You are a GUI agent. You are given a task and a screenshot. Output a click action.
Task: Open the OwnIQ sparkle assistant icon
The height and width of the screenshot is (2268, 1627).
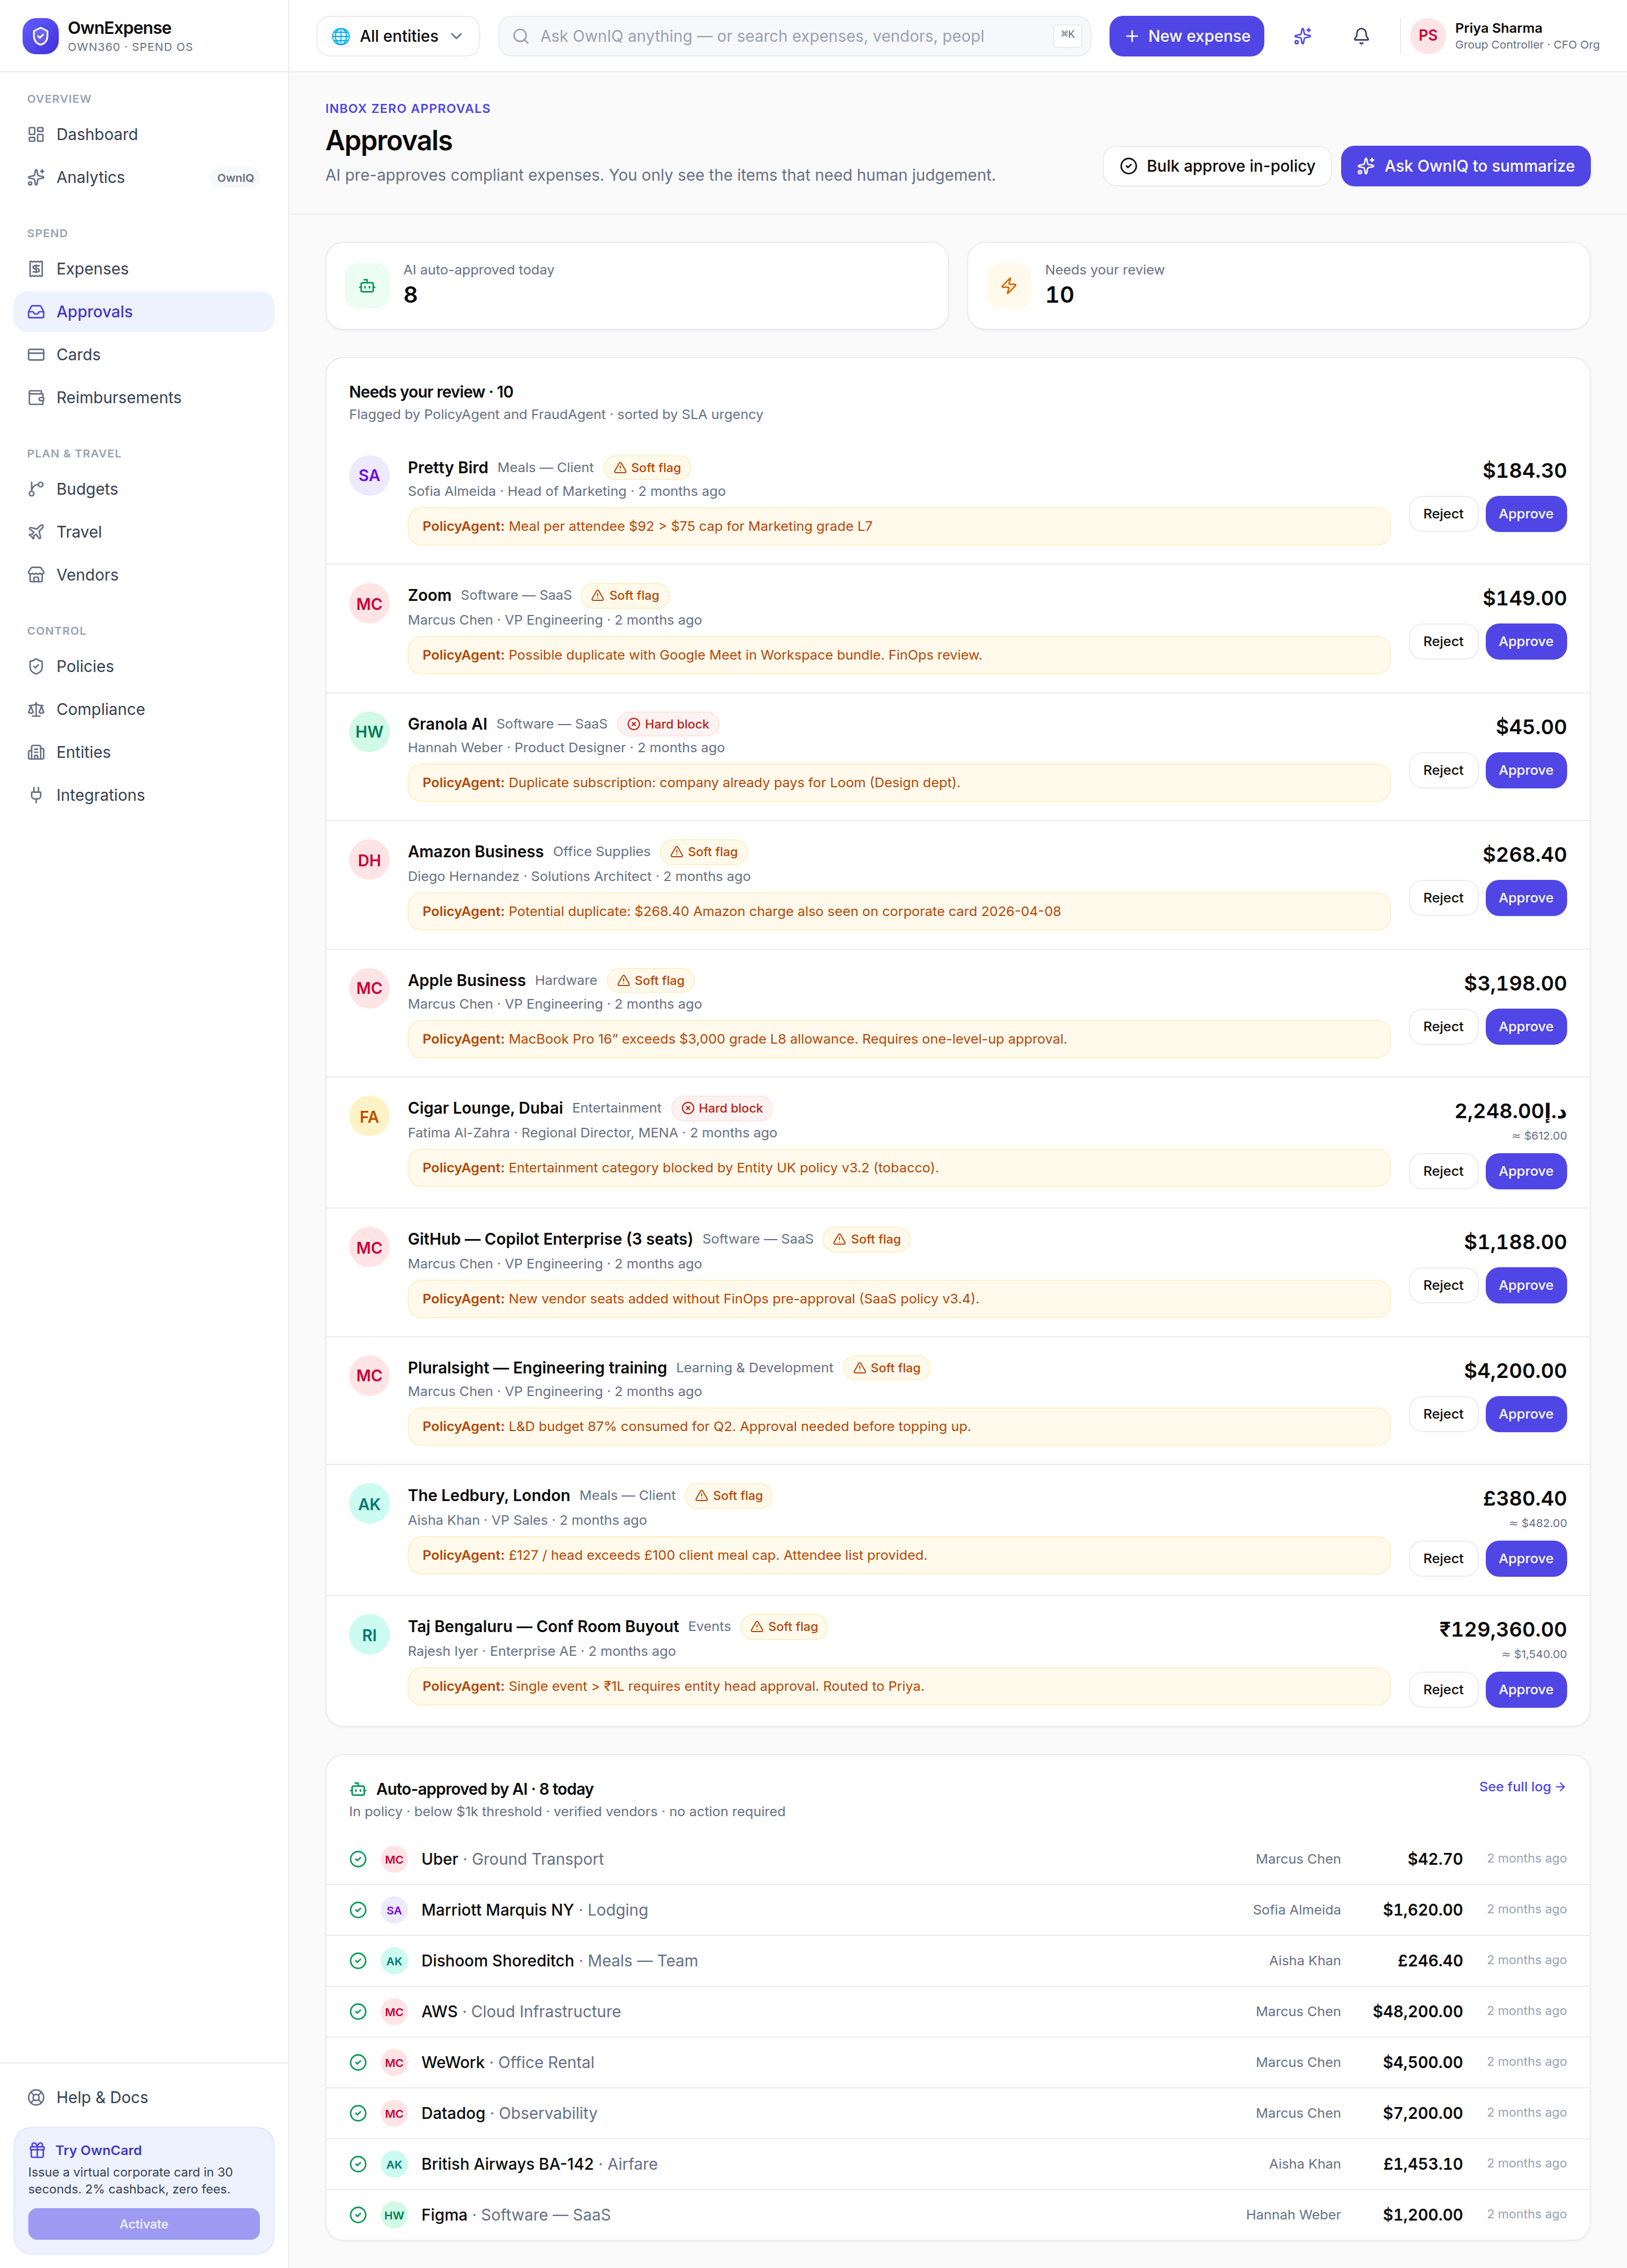click(x=1302, y=36)
